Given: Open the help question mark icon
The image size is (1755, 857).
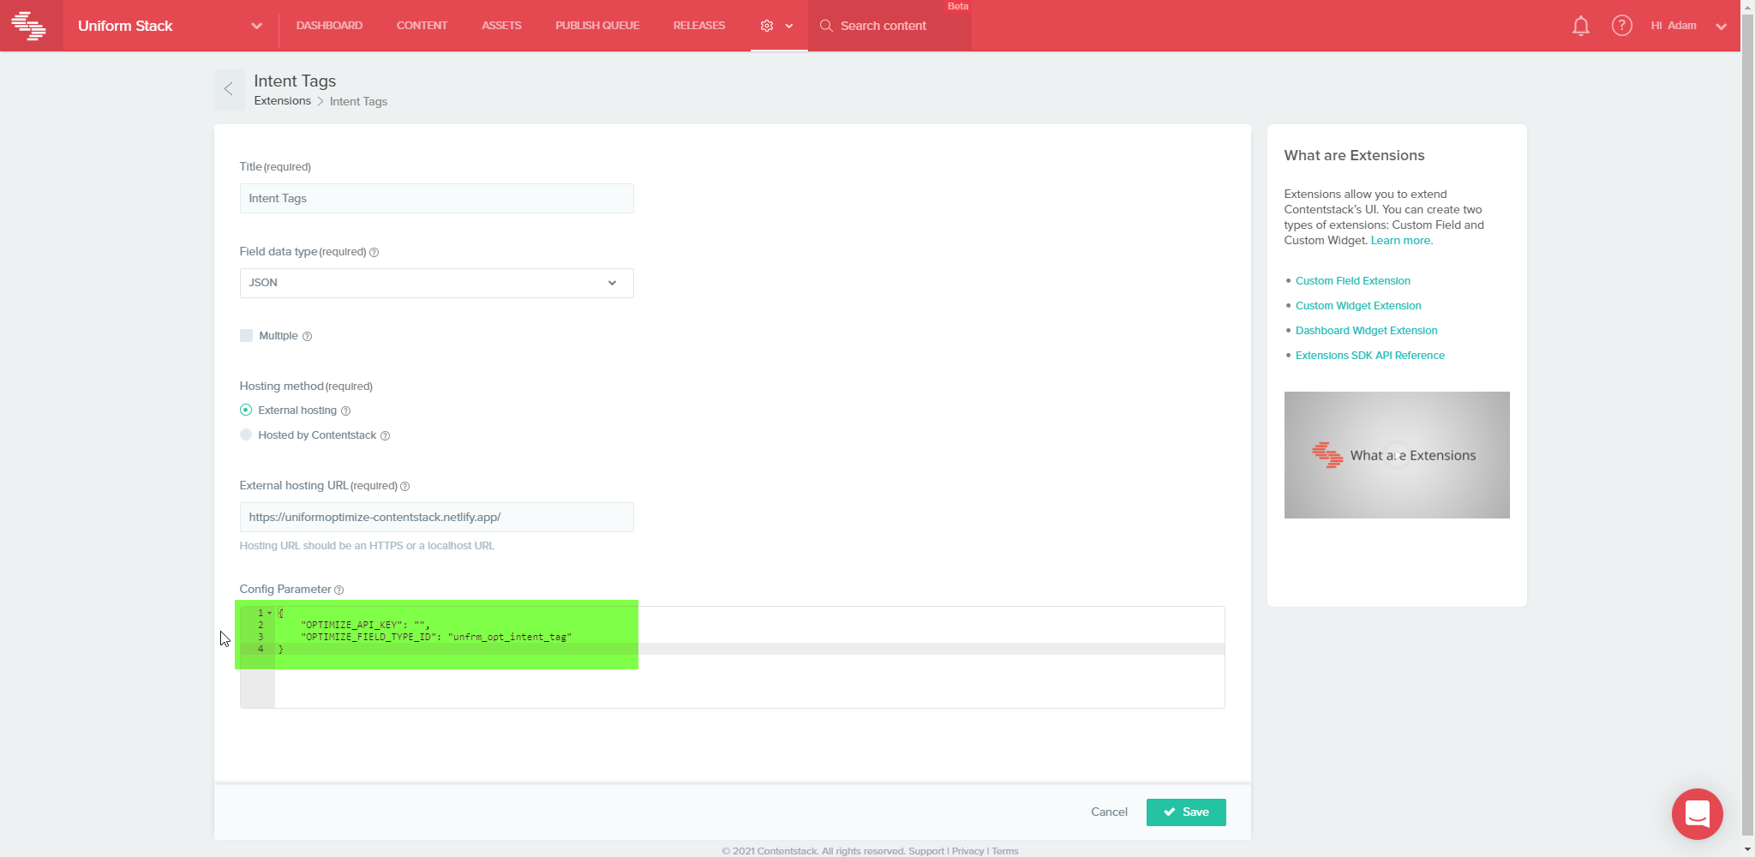Looking at the screenshot, I should coord(1621,26).
